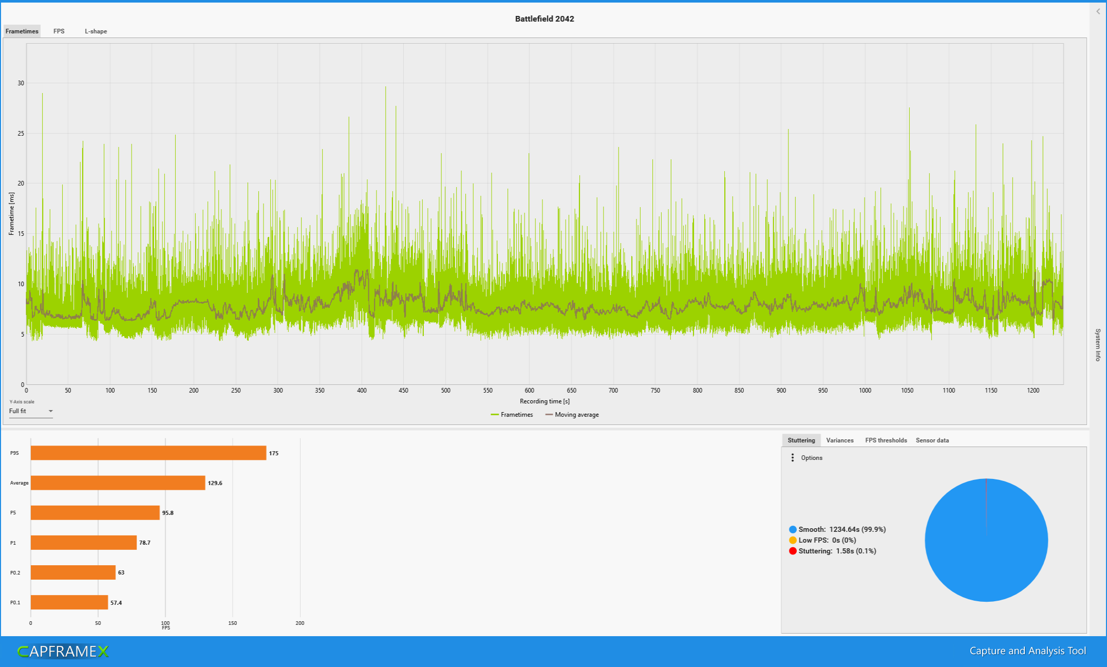Click the Moving average legend marker
Screen dimensions: 1107x667
tap(549, 415)
